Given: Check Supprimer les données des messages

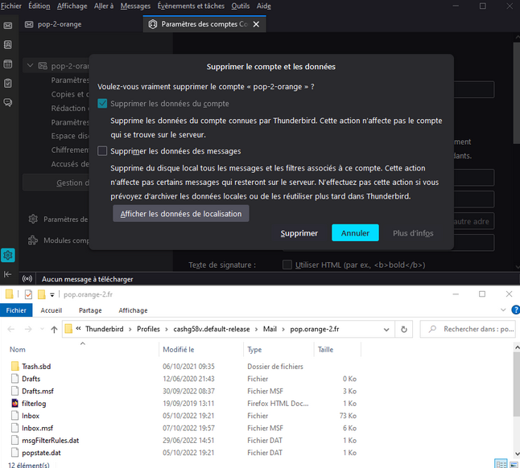Looking at the screenshot, I should tap(102, 151).
